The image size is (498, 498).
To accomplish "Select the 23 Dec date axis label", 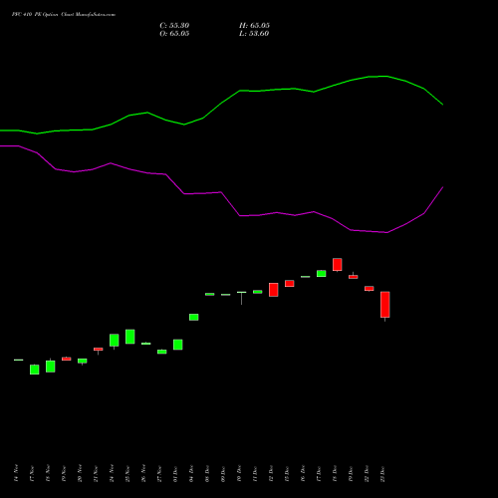I will pyautogui.click(x=382, y=474).
